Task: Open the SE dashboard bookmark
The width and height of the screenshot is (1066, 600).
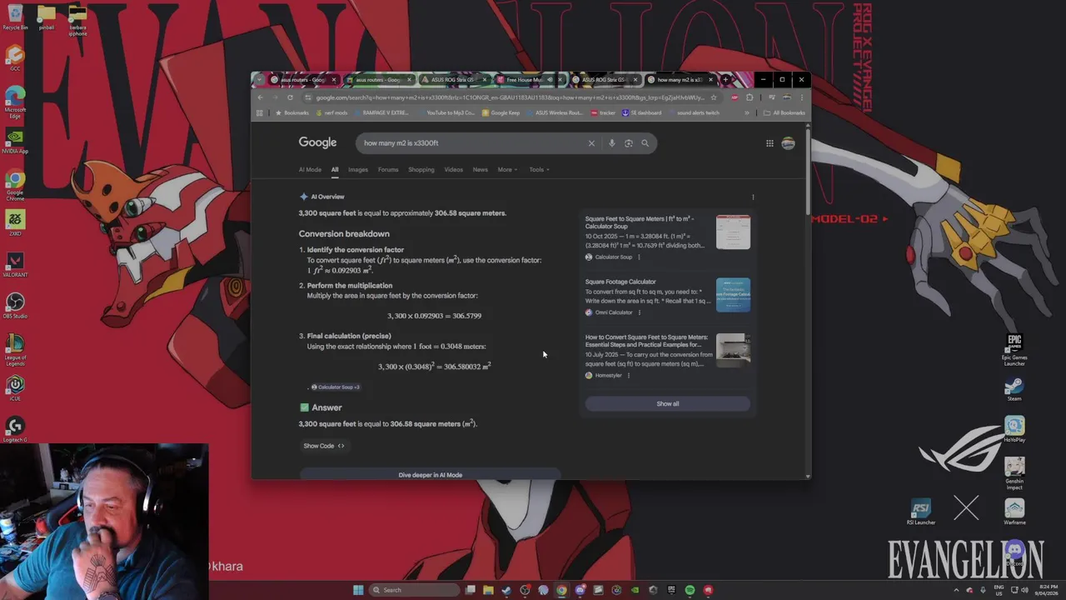Action: click(x=642, y=113)
